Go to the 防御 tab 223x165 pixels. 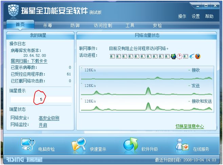pyautogui.click(x=75, y=25)
